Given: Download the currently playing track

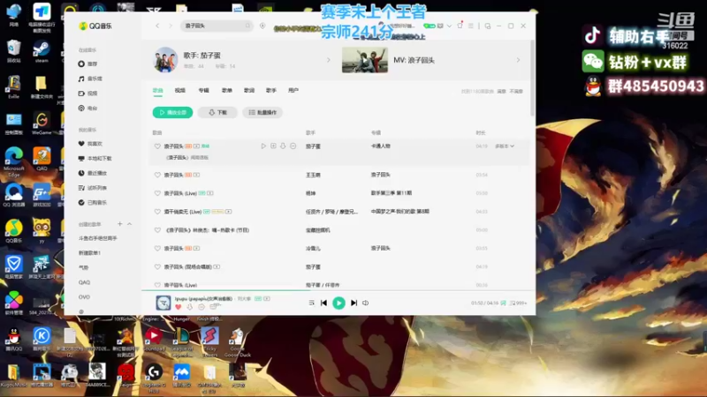Looking at the screenshot, I should [x=190, y=307].
